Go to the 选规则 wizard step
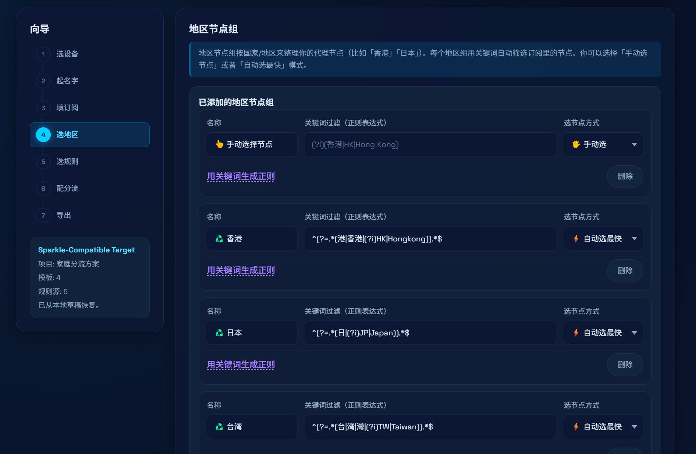This screenshot has height=454, width=696. tap(67, 161)
